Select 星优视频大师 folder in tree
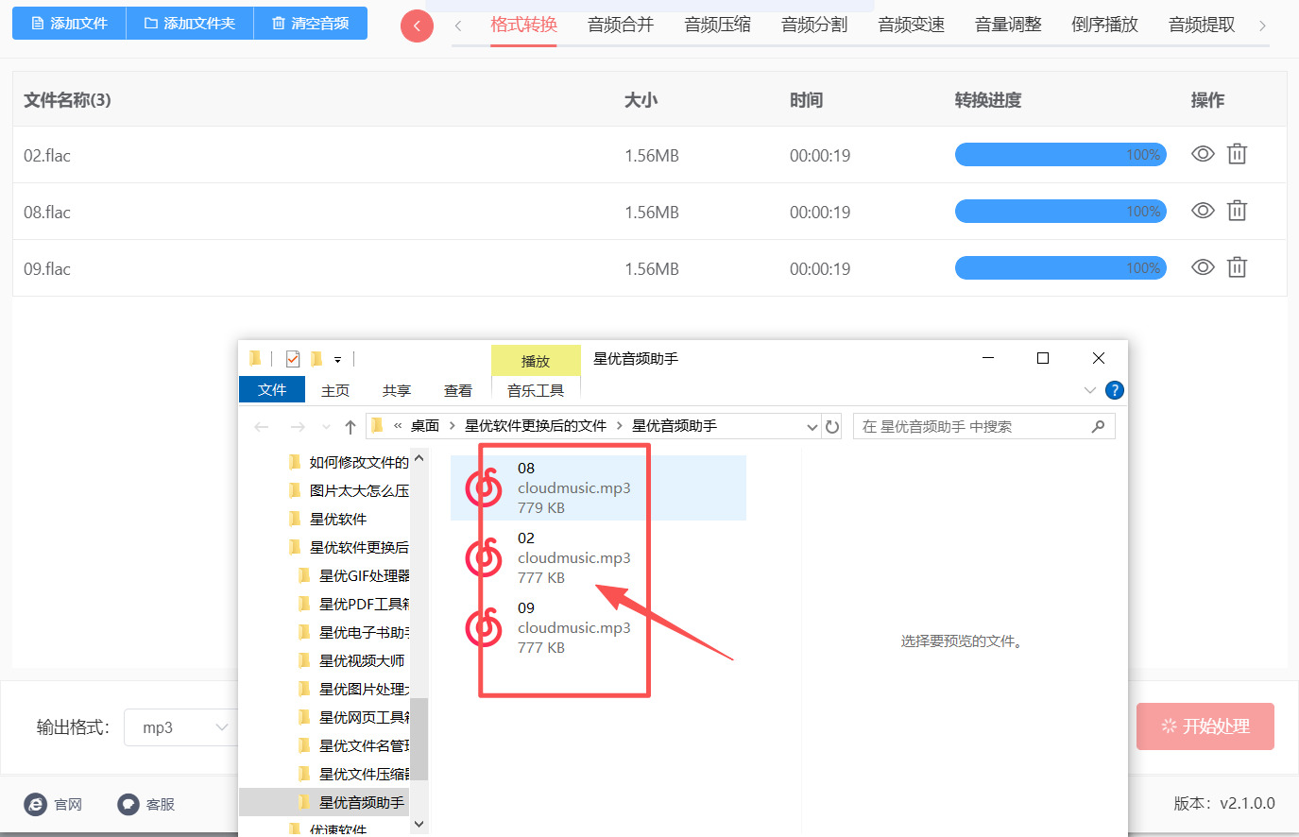 [362, 660]
